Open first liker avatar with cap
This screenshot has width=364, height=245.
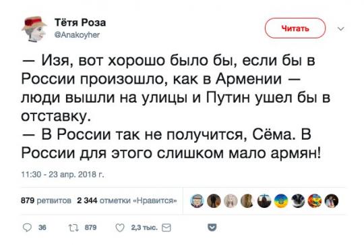tap(197, 201)
